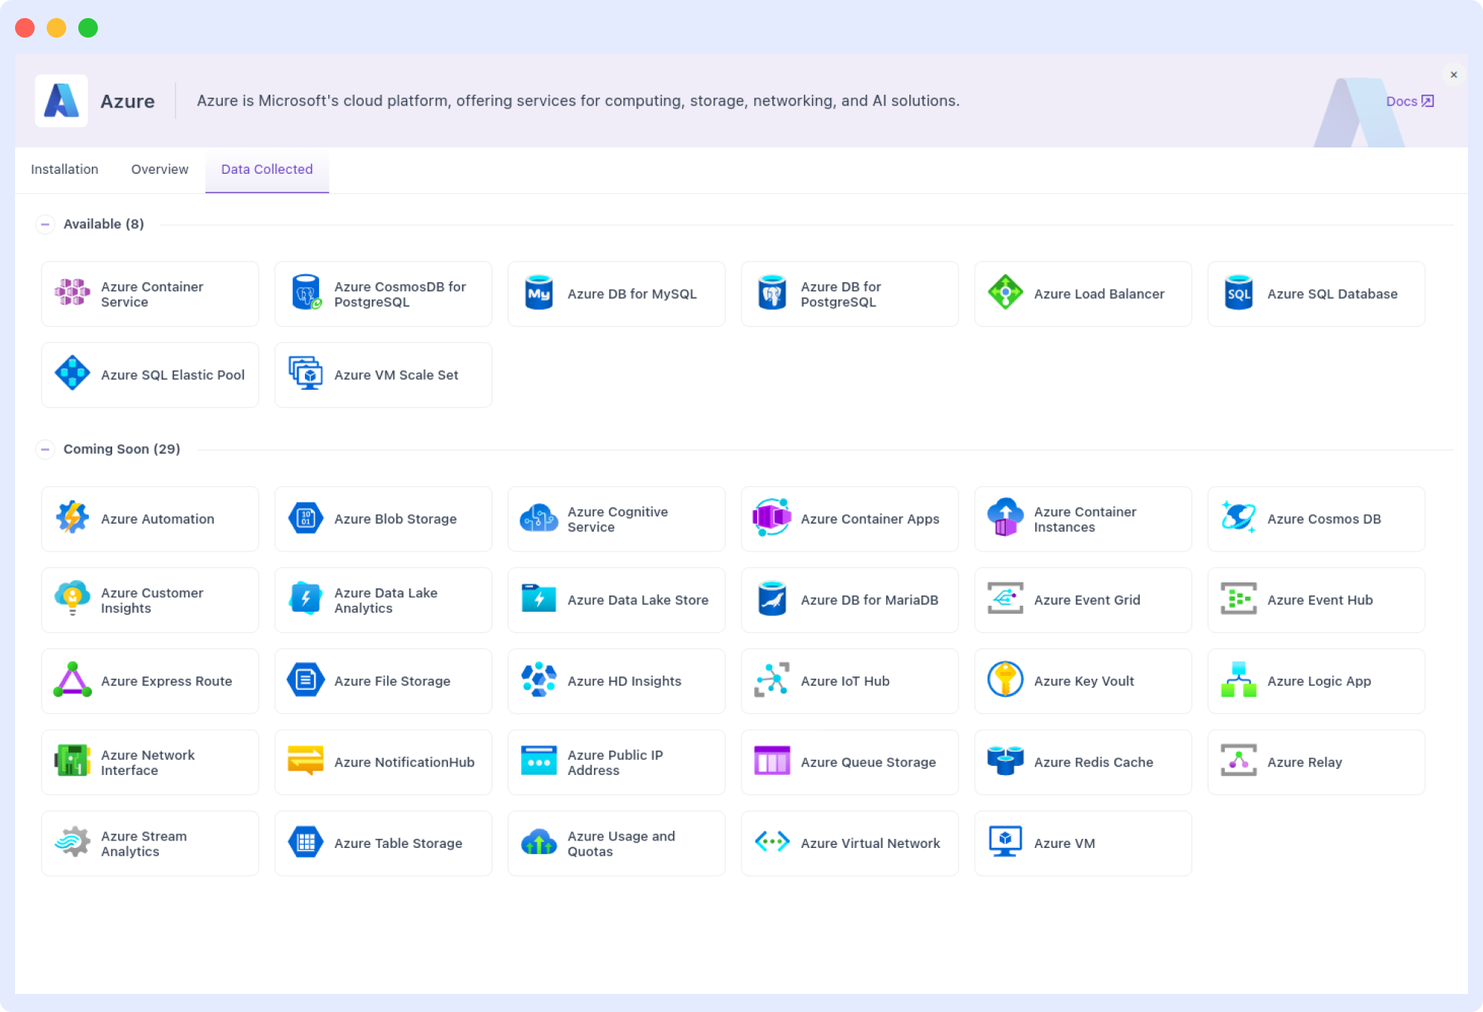Viewport: 1483px width, 1012px height.
Task: Select the Azure SQL Database icon
Action: [x=1238, y=293]
